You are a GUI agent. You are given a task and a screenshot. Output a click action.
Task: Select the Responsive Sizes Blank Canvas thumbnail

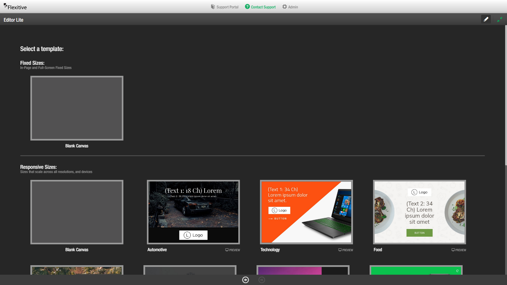[77, 212]
